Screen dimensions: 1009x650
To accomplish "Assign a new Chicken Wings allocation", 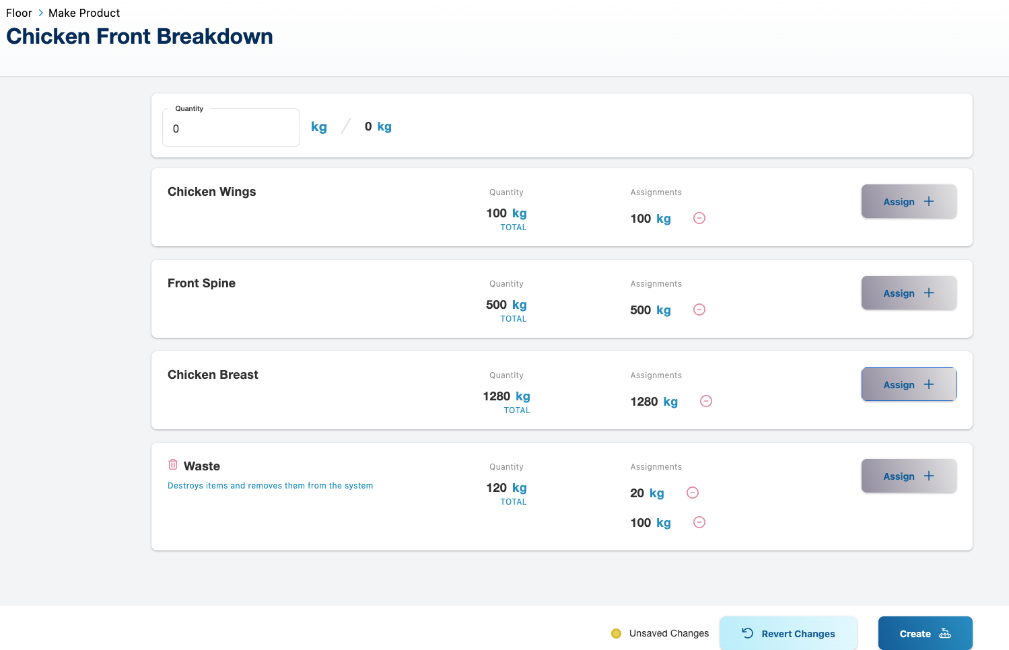I will coord(908,201).
